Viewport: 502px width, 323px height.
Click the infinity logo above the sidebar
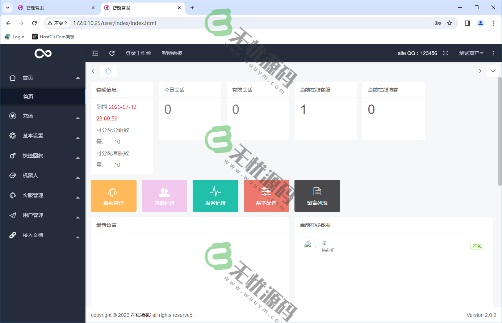tap(43, 53)
